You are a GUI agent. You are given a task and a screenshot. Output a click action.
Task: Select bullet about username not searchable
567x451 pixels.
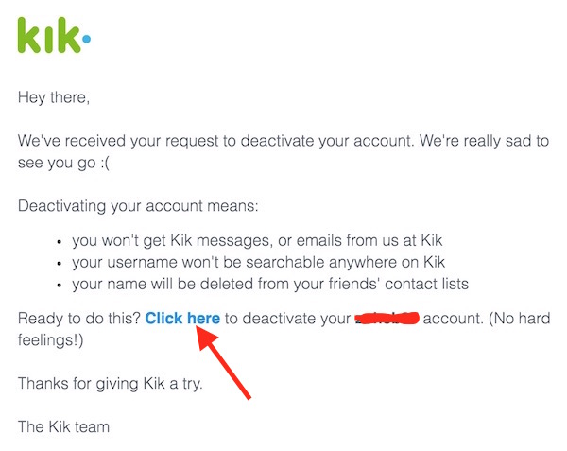point(258,262)
